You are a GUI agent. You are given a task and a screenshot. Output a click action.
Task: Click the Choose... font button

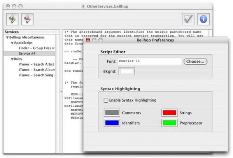[195, 62]
